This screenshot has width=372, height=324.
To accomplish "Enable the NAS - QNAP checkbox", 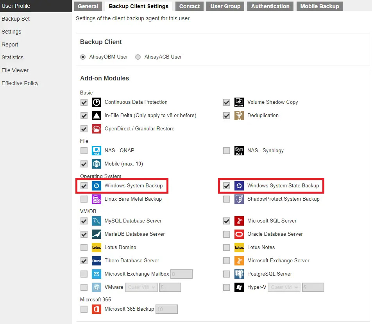I will [84, 151].
